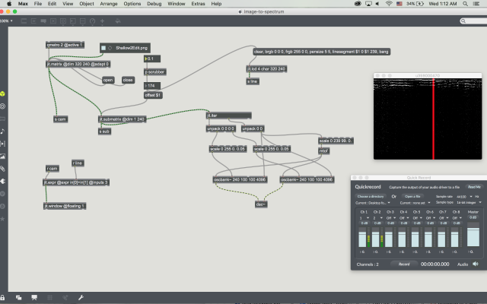Screen dimensions: 487x304
Task: Add a comment from top toolbar
Action: point(43,21)
